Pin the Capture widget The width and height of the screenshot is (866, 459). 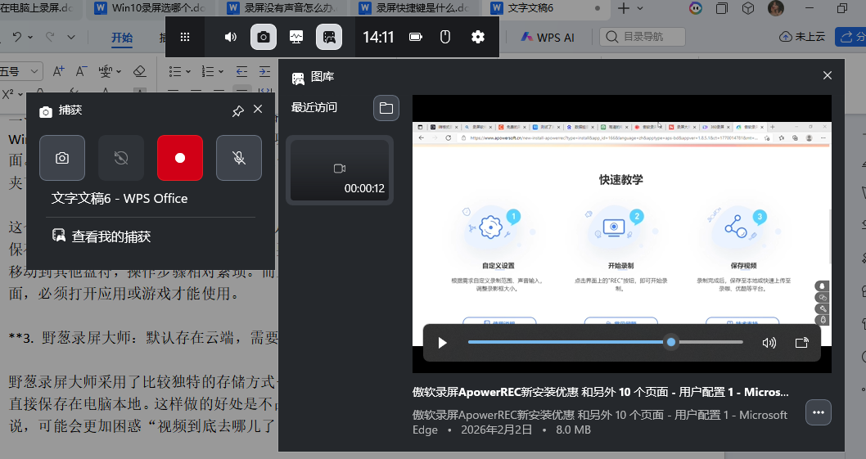(238, 110)
